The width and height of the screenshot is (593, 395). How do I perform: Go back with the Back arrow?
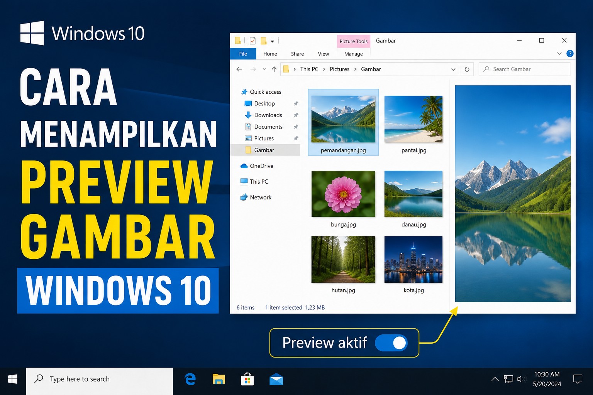239,69
